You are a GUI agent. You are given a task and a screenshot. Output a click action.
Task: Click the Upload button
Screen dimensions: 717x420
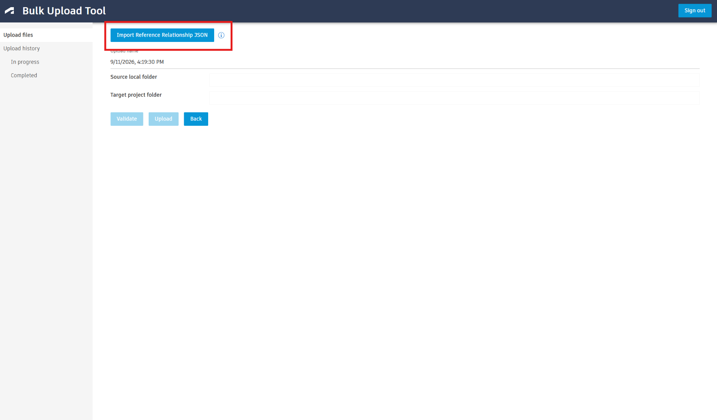(163, 119)
